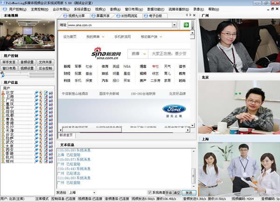The width and height of the screenshot is (280, 202).
Task: Click the 文件共享 button
Action: pyautogui.click(x=45, y=62)
